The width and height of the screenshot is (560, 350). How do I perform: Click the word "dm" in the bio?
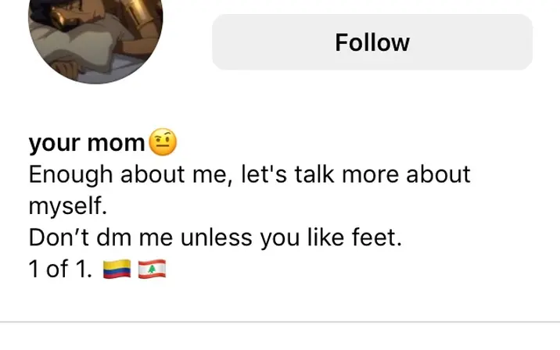(x=114, y=237)
